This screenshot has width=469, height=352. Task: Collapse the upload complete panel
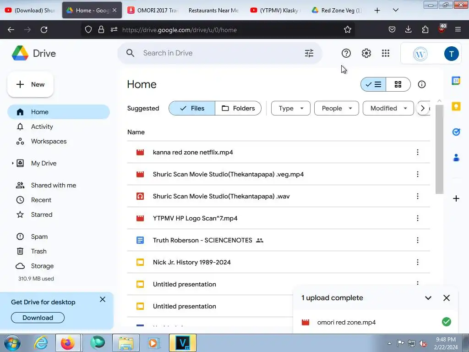point(428,298)
